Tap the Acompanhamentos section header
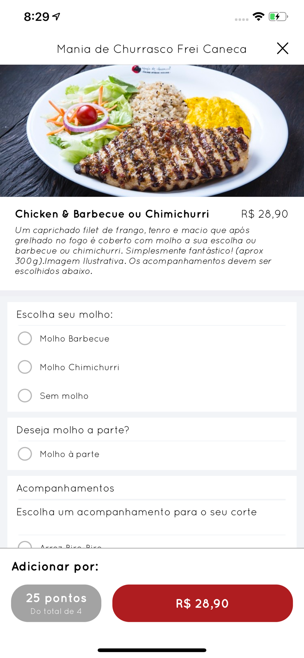The image size is (304, 658). pyautogui.click(x=65, y=488)
